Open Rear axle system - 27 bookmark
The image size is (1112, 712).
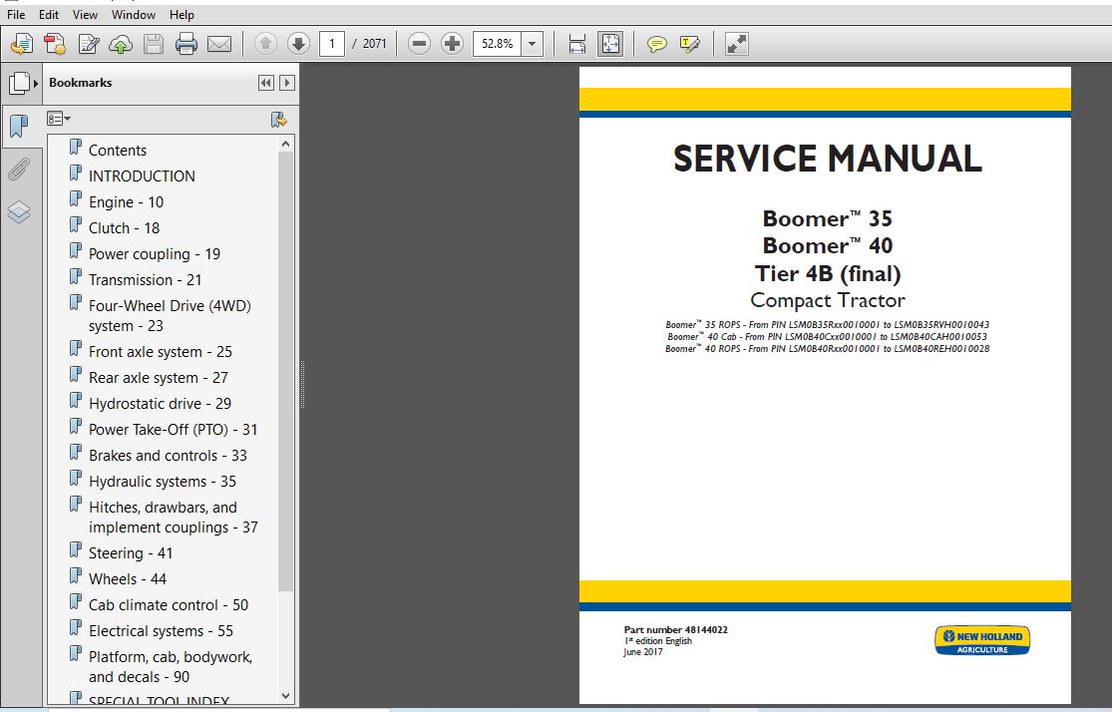159,378
